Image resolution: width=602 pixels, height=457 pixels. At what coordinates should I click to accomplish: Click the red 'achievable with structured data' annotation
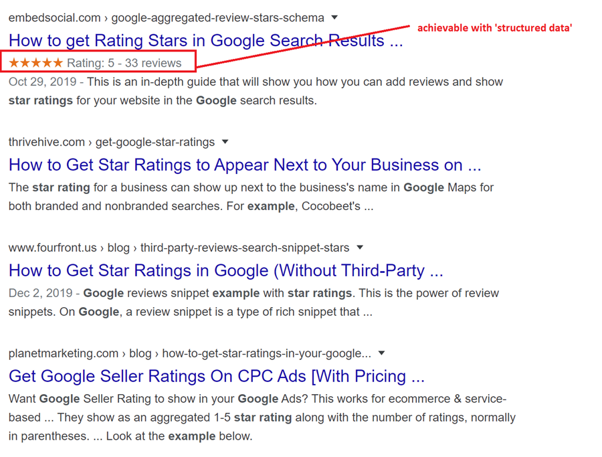(494, 28)
